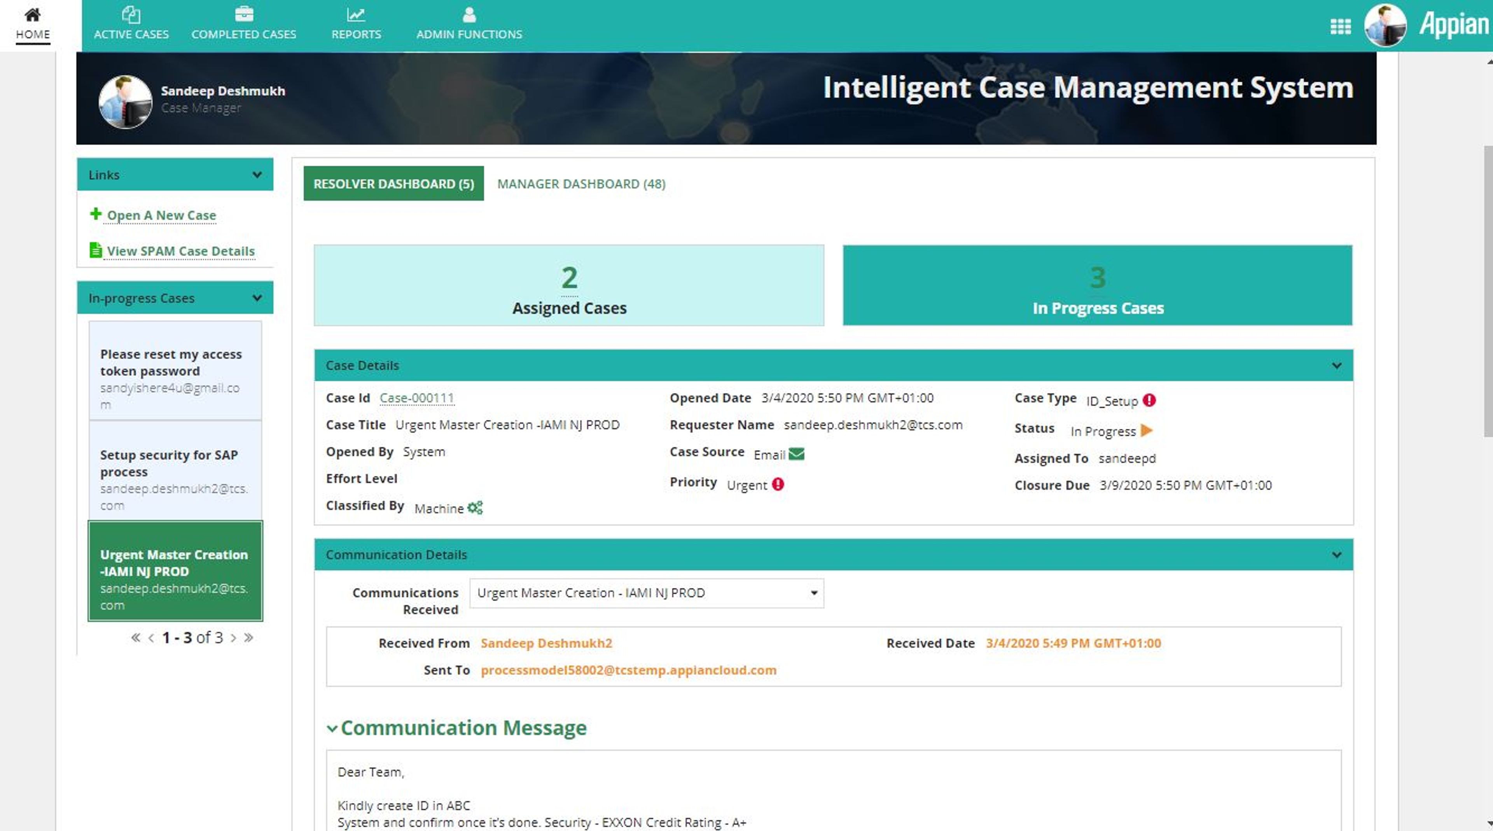Click View SPAM Case Details link

[x=181, y=251]
